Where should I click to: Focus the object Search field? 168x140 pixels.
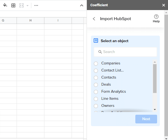125,52
